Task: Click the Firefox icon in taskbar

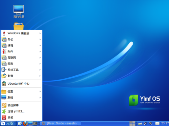Action: tap(25, 123)
